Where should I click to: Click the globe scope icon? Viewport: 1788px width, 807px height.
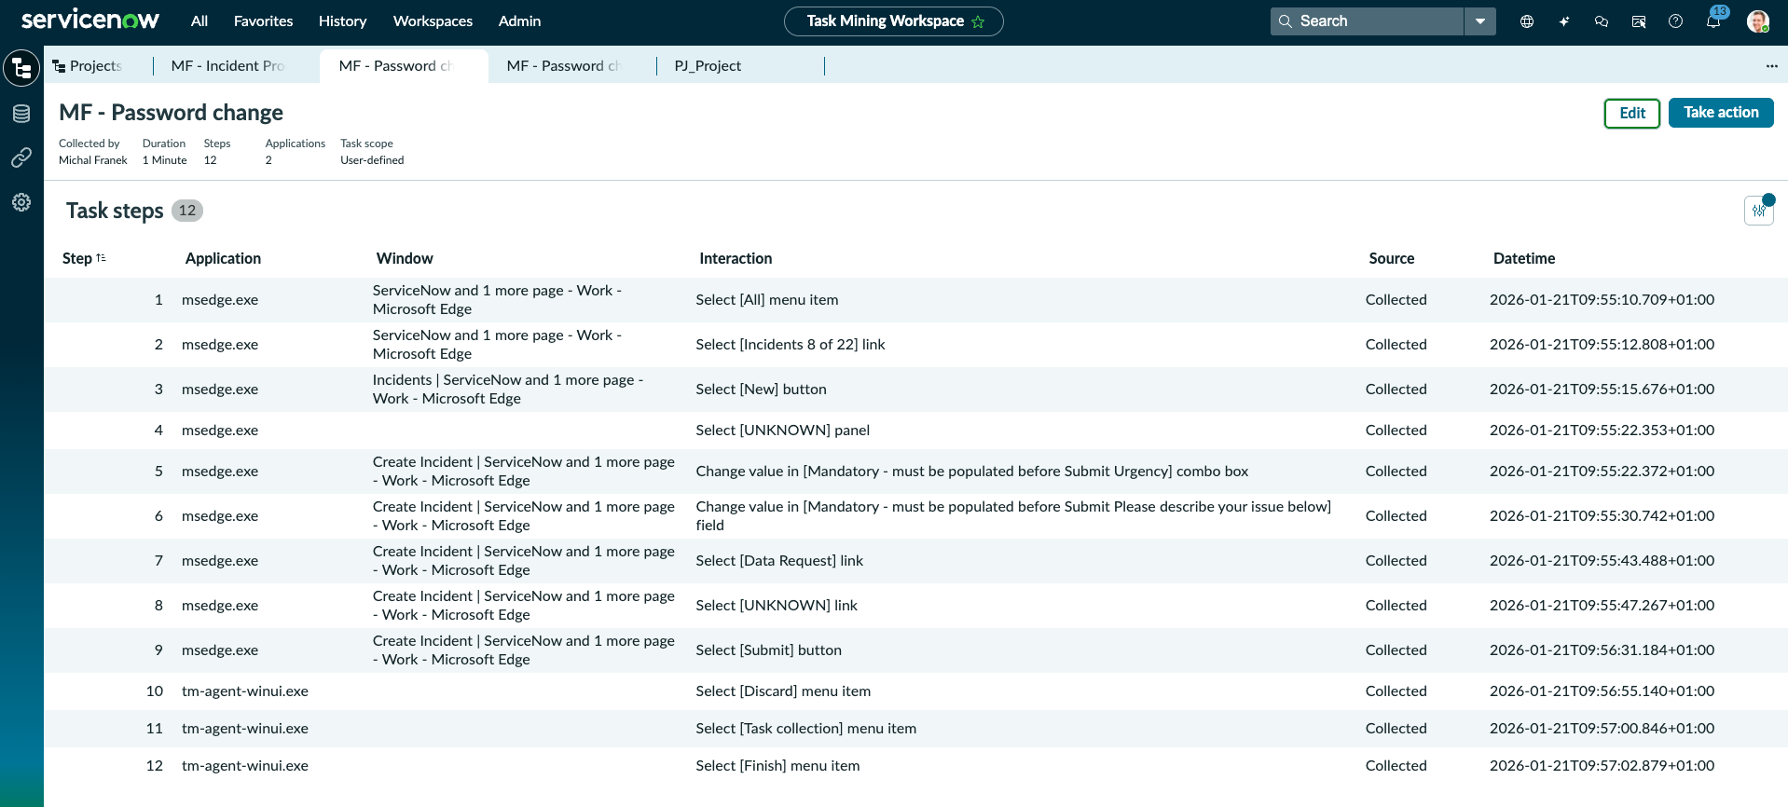pos(1527,21)
